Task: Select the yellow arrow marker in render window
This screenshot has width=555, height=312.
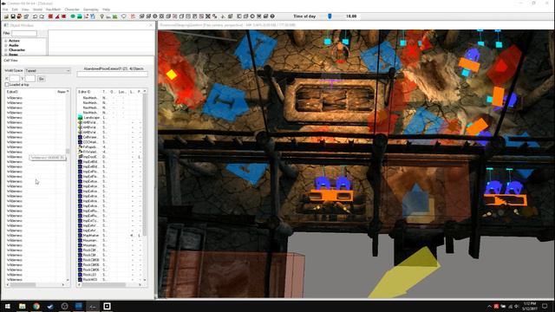Action: (x=405, y=273)
